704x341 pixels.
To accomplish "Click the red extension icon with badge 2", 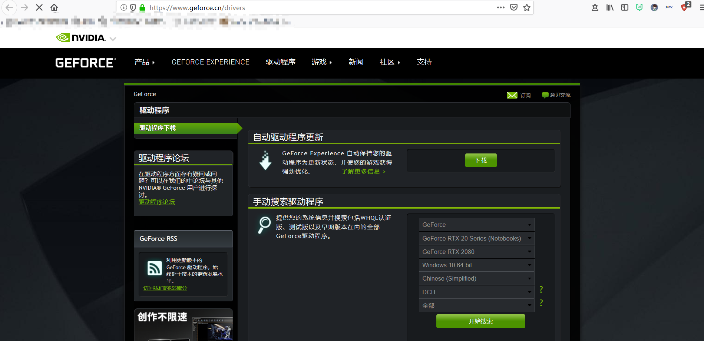I will 685,6.
